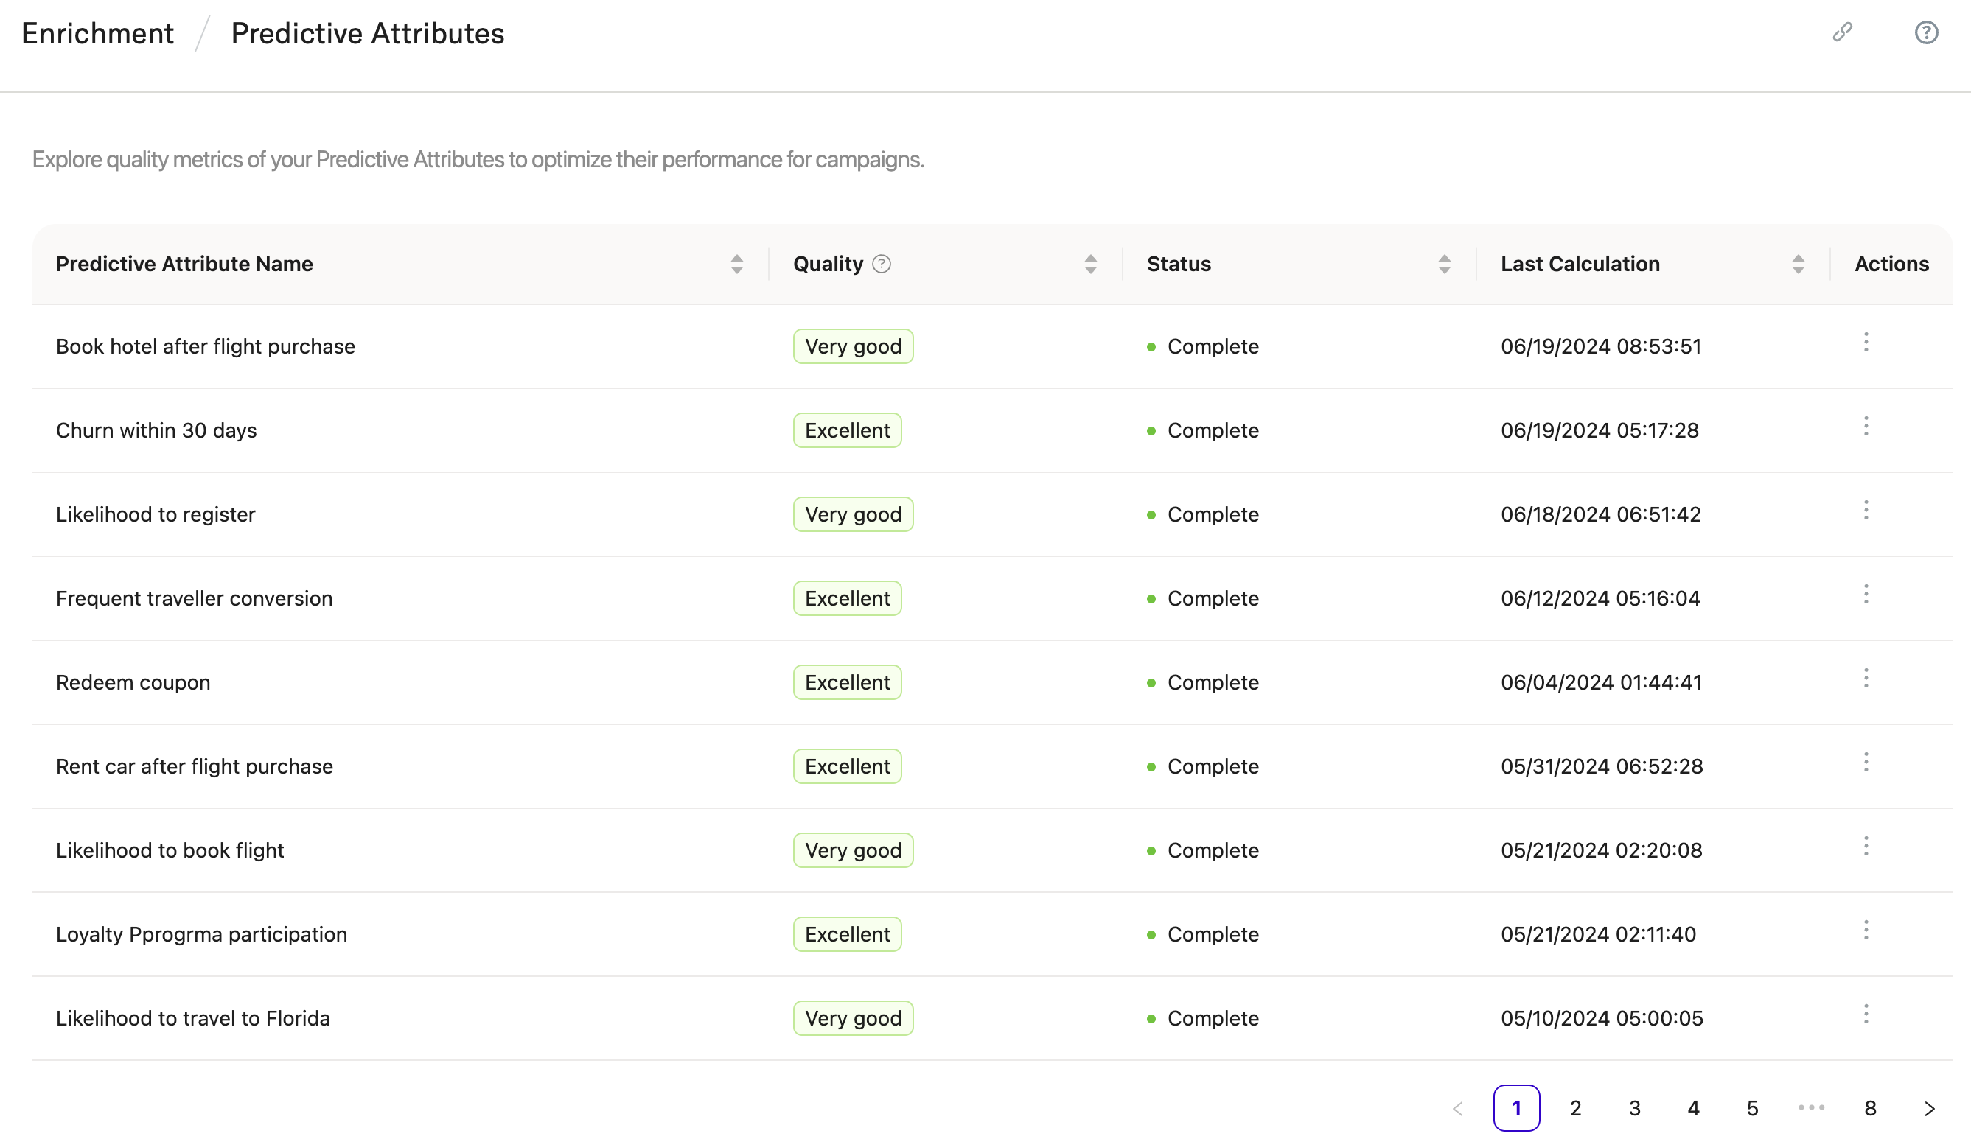
Task: Click the link/share icon top right
Action: (1843, 32)
